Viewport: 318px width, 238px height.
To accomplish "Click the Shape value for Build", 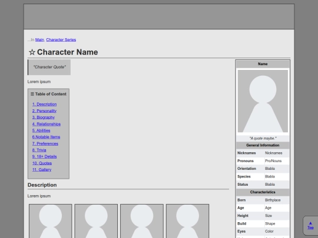I will 277,224.
